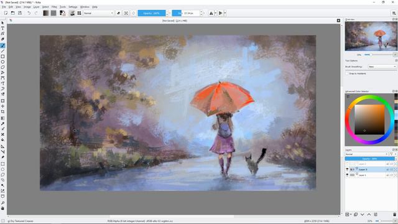Select the Freehand Brush tool
This screenshot has height=224, width=398.
click(x=2, y=45)
